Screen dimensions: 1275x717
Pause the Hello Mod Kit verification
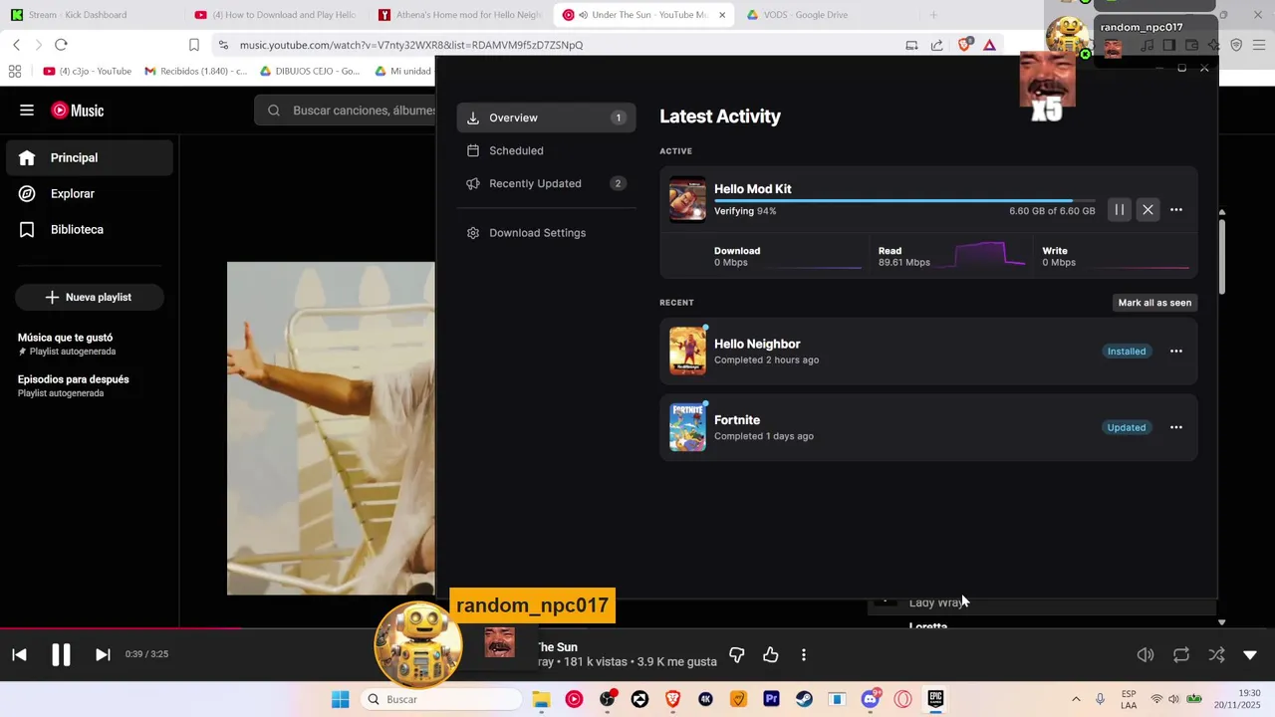coord(1119,210)
